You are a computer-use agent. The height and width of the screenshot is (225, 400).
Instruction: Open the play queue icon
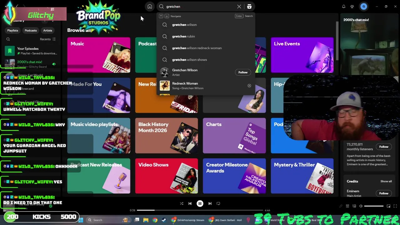(347, 206)
